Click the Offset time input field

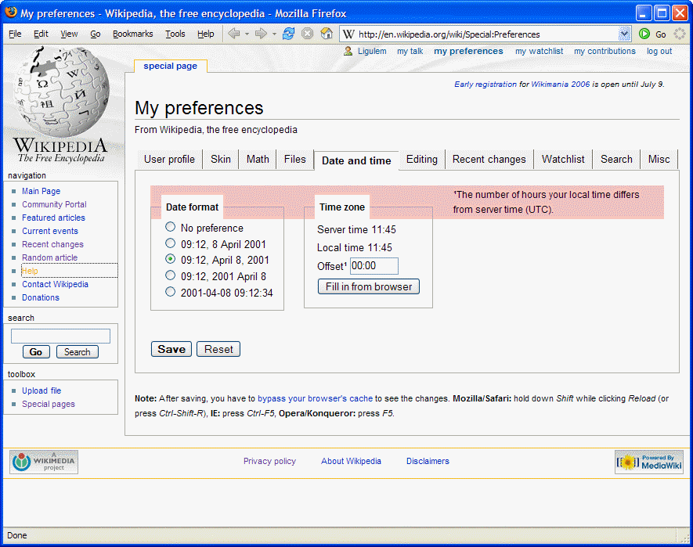pos(374,266)
